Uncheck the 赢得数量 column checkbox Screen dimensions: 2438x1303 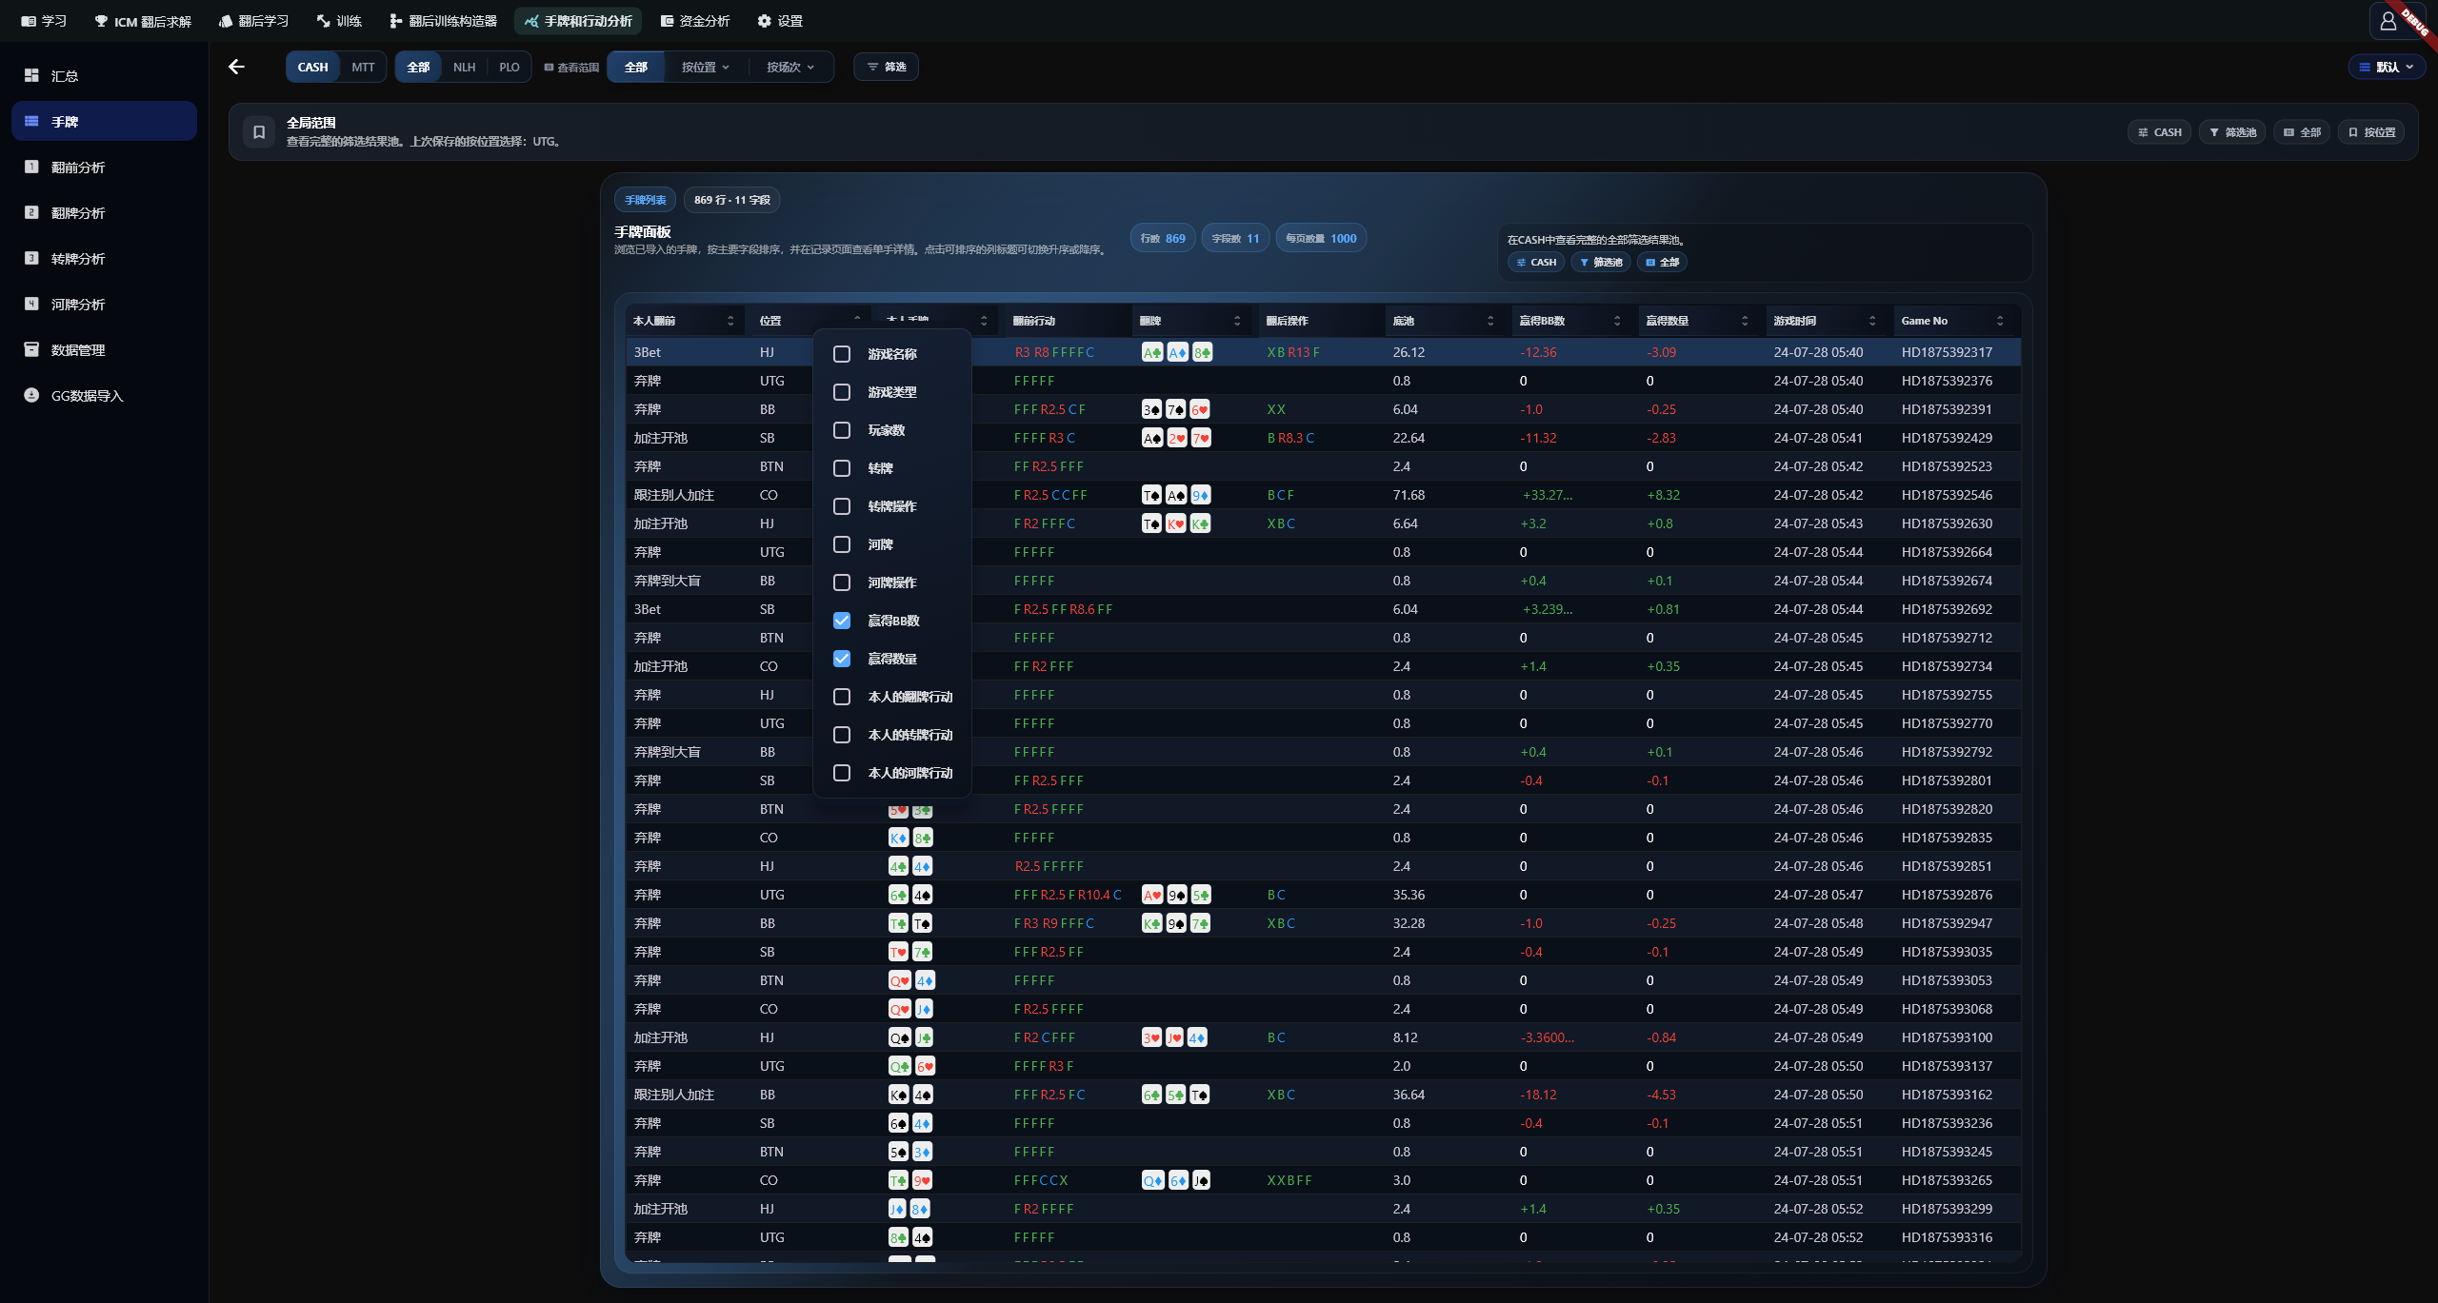click(x=842, y=659)
